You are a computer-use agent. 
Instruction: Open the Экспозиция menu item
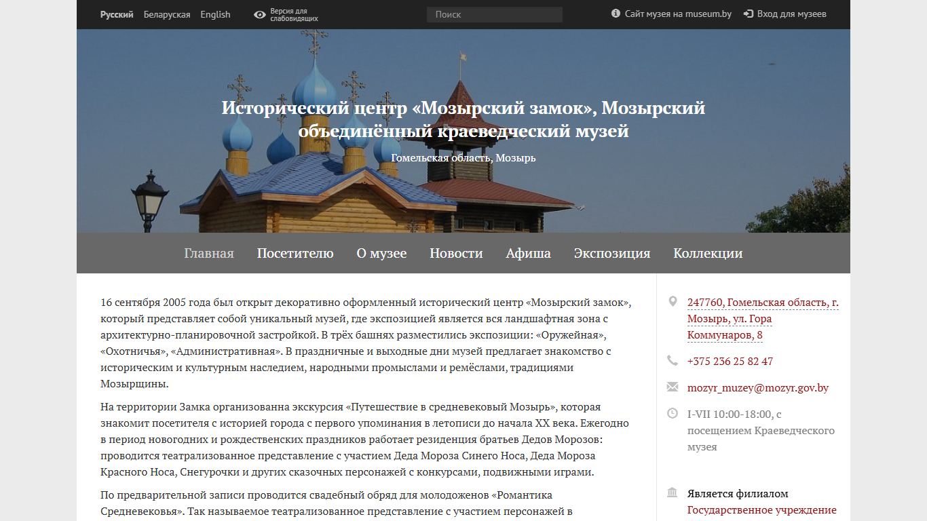[x=612, y=253]
